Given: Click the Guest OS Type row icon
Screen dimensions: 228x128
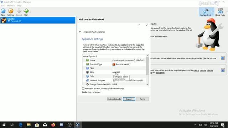Looking at the screenshot, I should click(x=87, y=64).
